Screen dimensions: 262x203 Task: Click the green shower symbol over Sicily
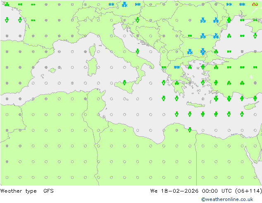124,82
